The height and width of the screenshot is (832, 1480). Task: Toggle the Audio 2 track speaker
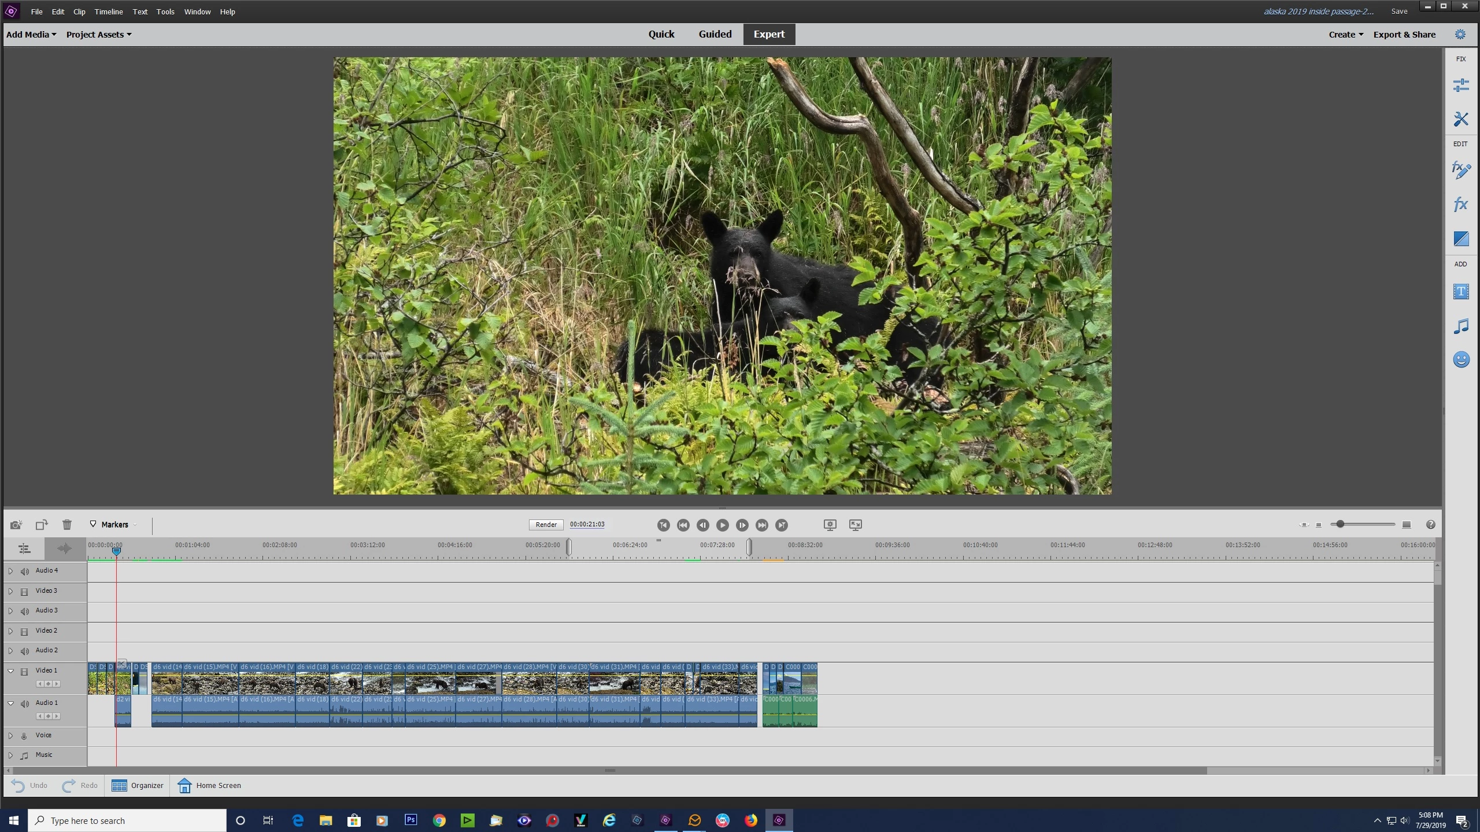coord(25,651)
